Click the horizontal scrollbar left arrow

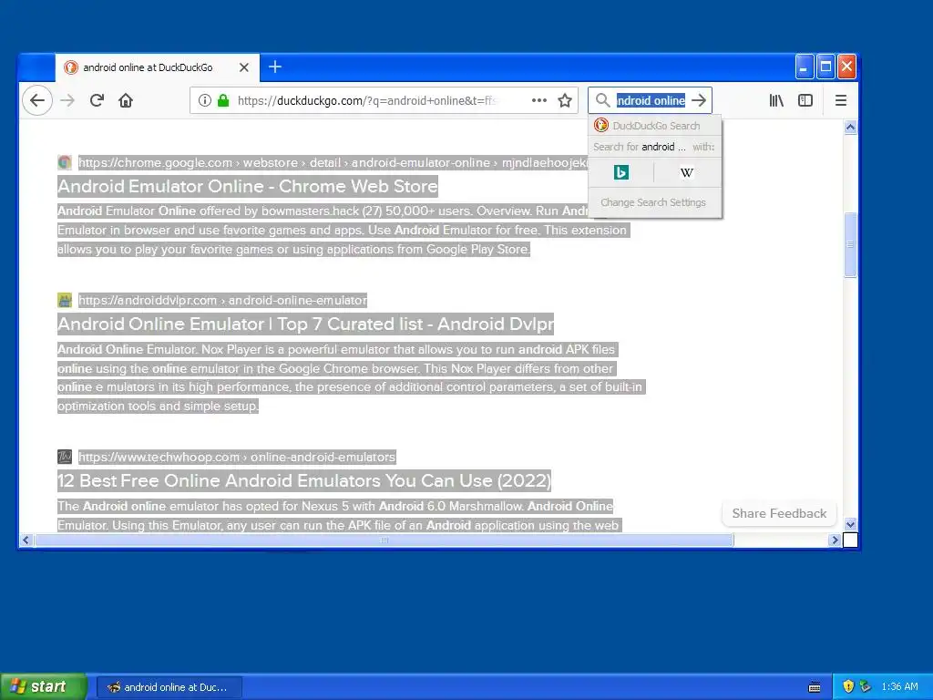tap(26, 540)
